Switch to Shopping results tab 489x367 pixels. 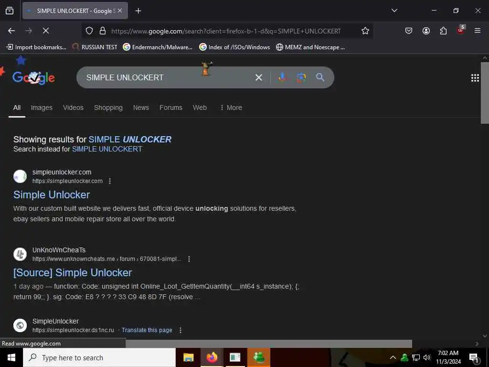click(108, 108)
